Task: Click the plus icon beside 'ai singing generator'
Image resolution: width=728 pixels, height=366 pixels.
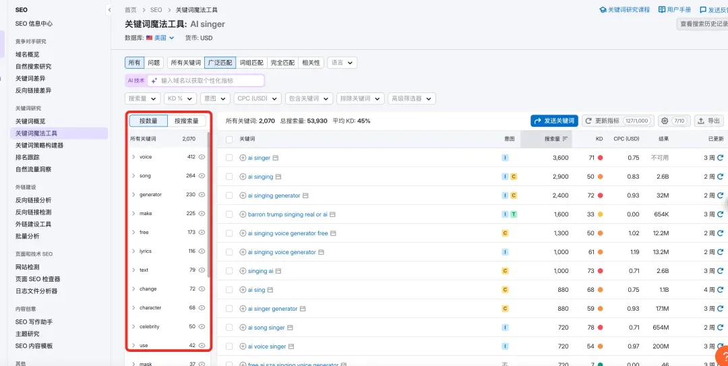Action: pyautogui.click(x=243, y=195)
